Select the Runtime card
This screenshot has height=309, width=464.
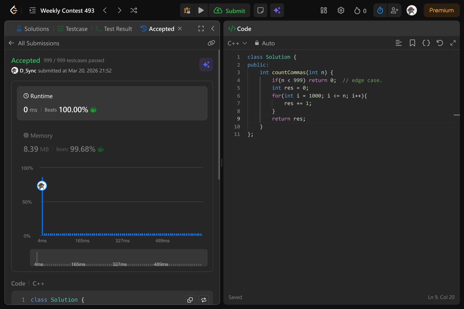click(112, 103)
